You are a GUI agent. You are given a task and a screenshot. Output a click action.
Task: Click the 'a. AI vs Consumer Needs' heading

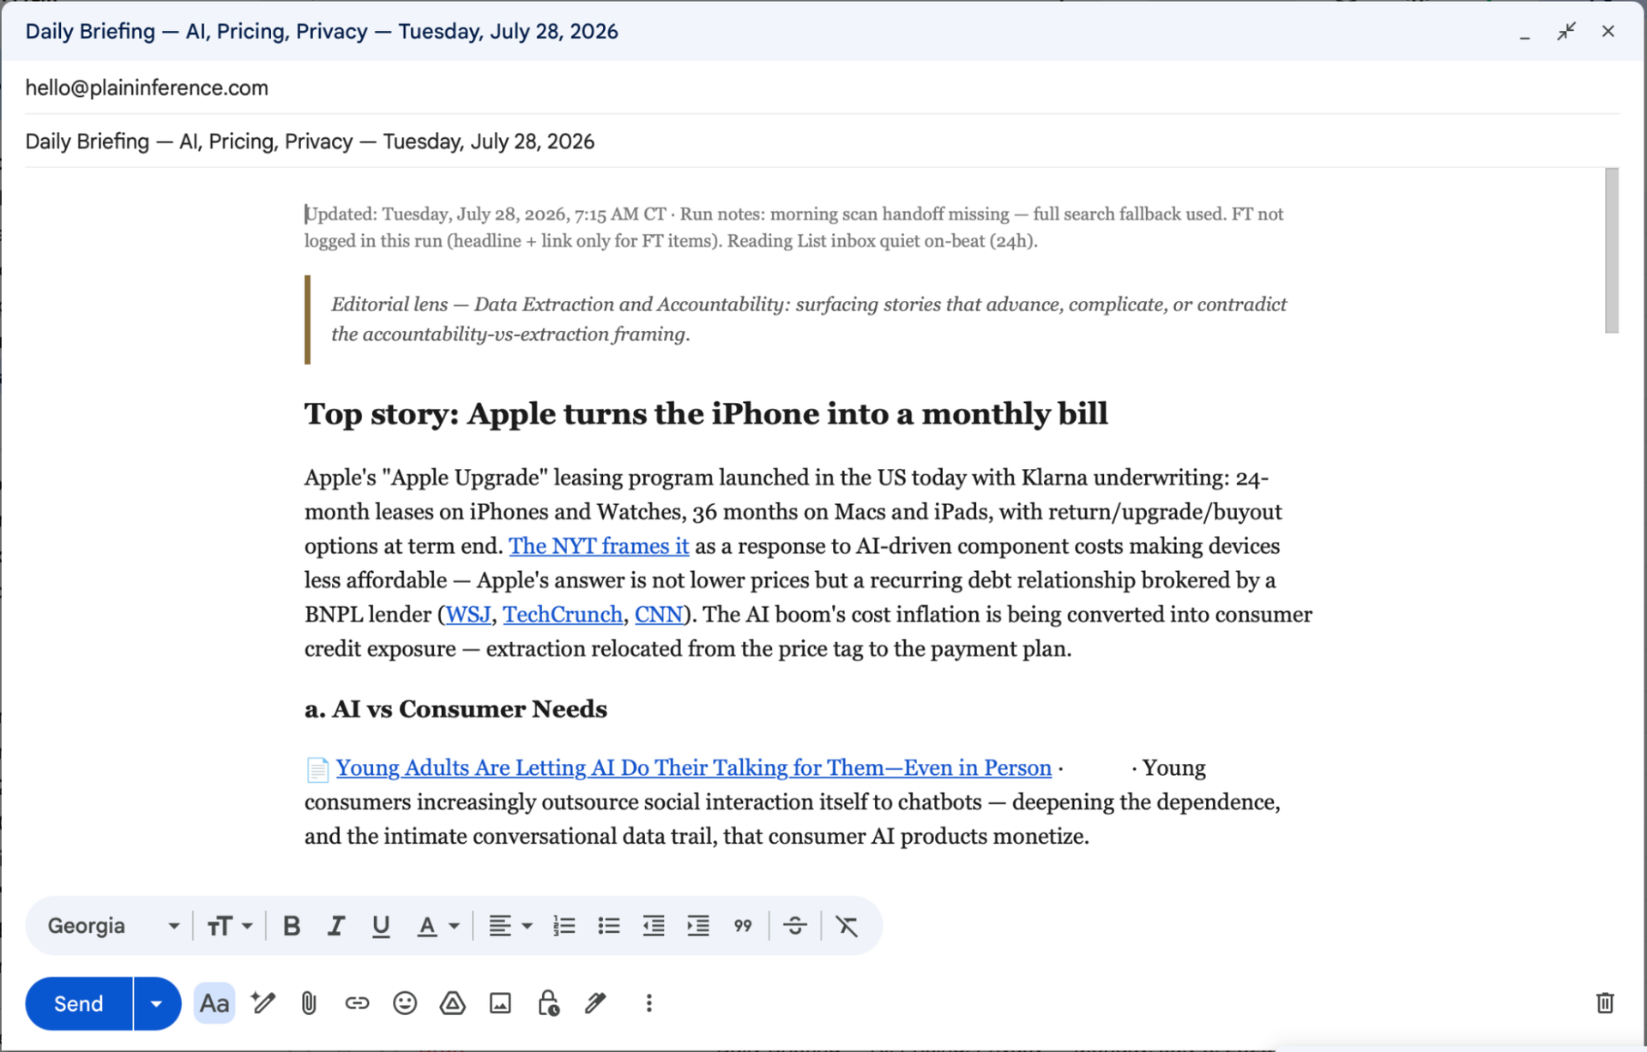pos(455,709)
